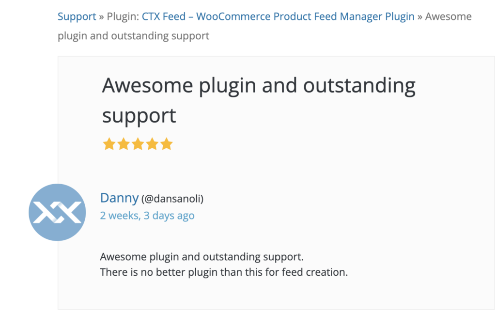Go to the Support breadcrumb link

pyautogui.click(x=77, y=16)
